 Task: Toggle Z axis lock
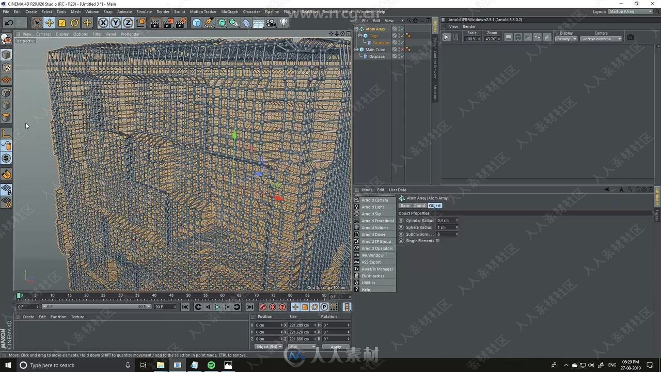[128, 23]
